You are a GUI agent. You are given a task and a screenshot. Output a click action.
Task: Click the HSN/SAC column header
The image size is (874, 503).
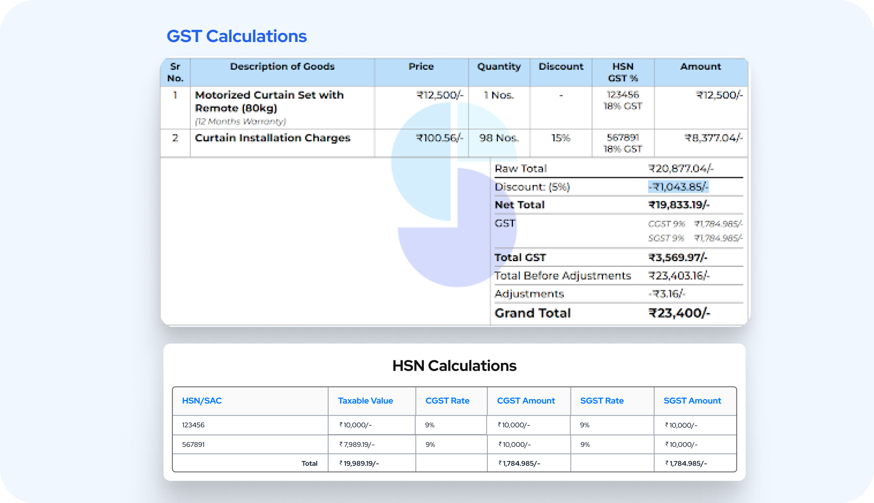point(202,401)
